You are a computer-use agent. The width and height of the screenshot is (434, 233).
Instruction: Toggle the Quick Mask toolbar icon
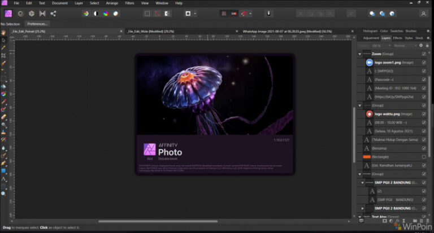click(x=188, y=14)
